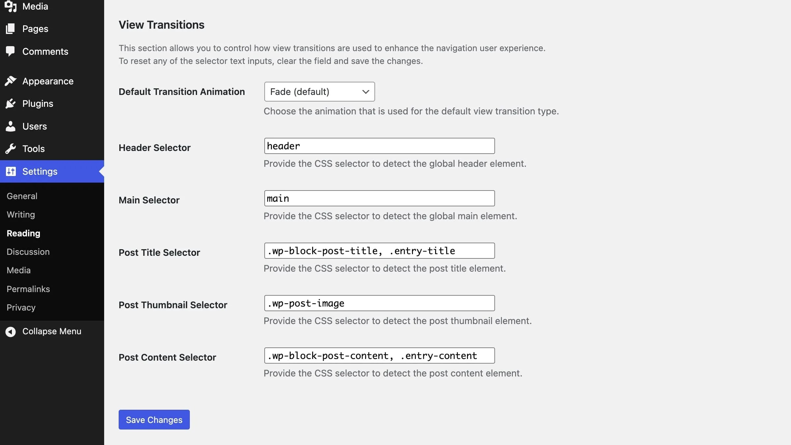Focus the Header Selector text field
791x445 pixels.
[379, 146]
